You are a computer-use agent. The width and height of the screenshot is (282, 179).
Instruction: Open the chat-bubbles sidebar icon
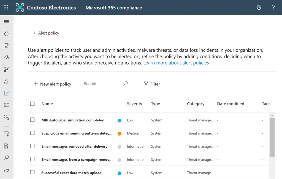[6, 170]
